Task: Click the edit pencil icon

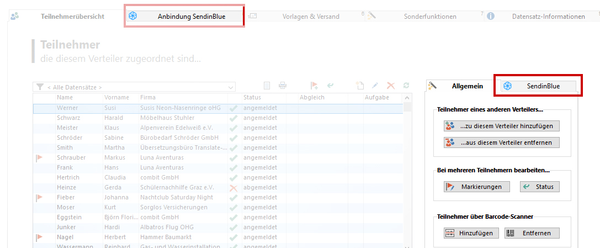Action: (x=375, y=86)
